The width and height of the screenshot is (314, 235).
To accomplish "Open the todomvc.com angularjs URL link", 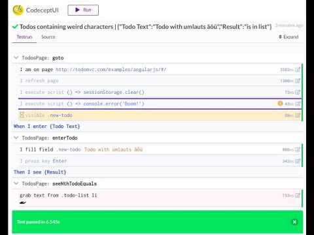I will click(x=111, y=69).
